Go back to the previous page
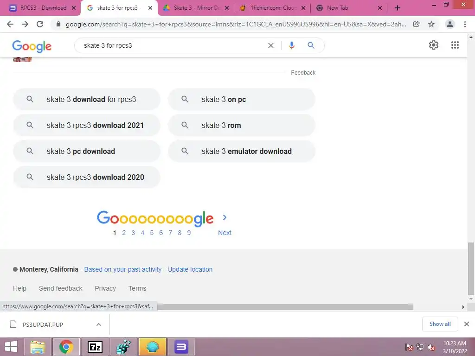This screenshot has width=475, height=356. tap(10, 24)
